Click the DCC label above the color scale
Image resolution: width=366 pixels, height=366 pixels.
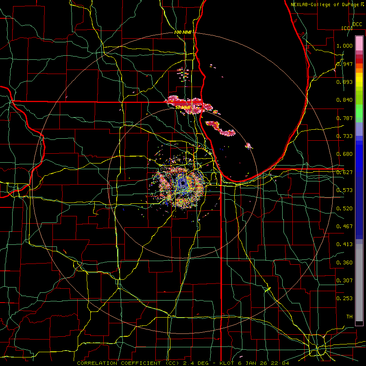click(357, 24)
